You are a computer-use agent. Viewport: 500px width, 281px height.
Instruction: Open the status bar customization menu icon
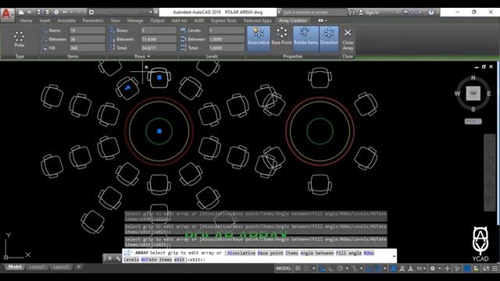(x=495, y=269)
